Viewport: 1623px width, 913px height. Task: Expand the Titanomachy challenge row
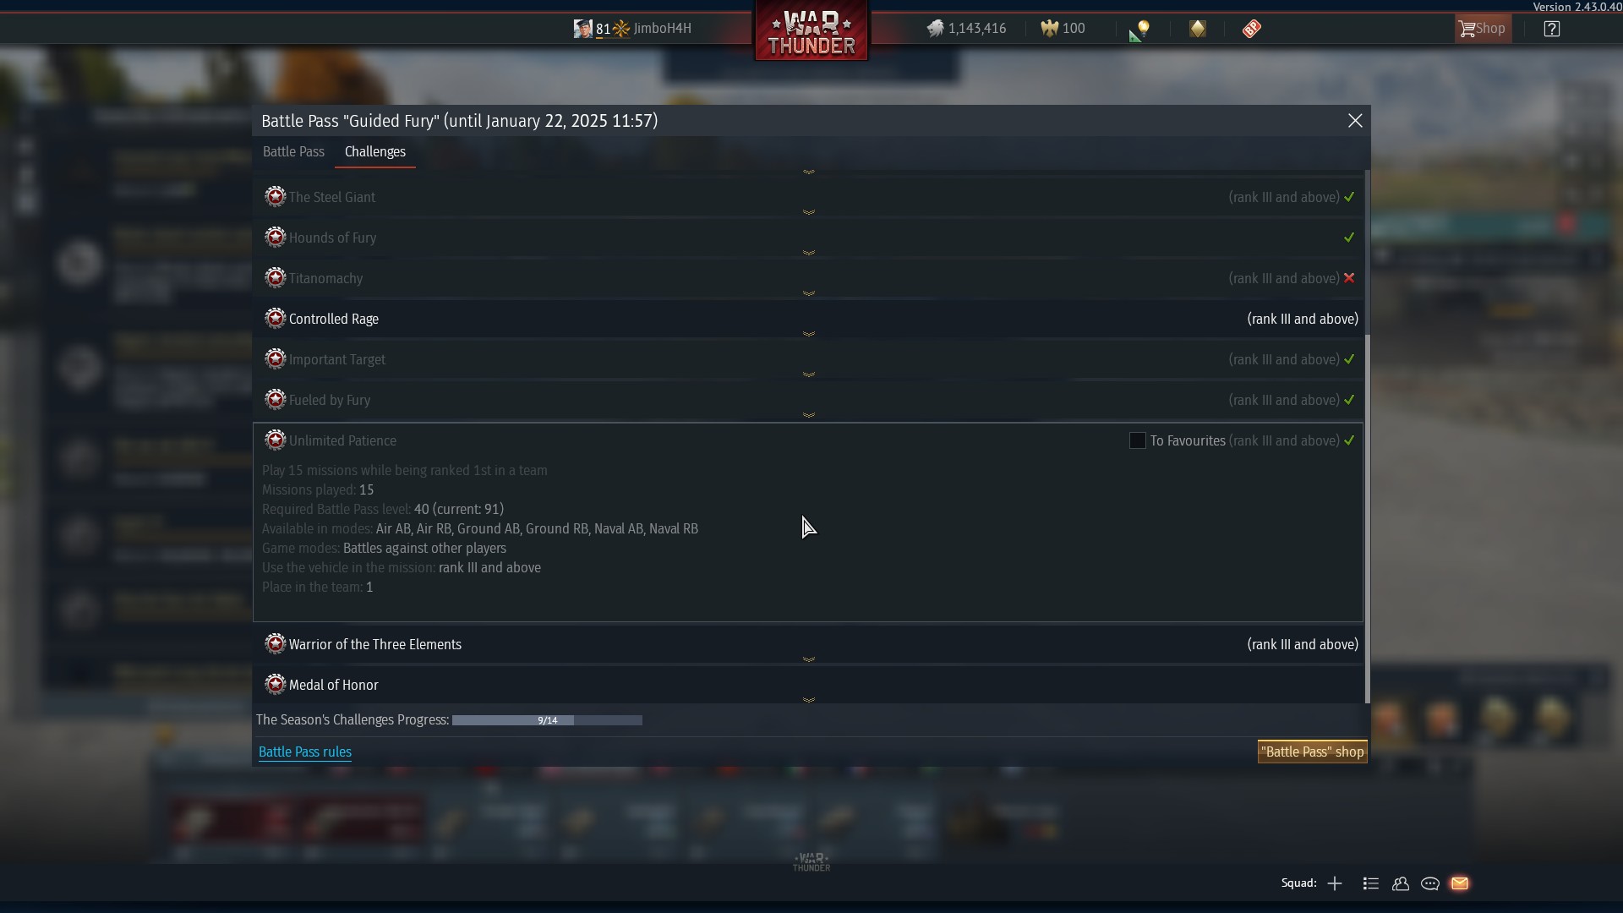[807, 278]
